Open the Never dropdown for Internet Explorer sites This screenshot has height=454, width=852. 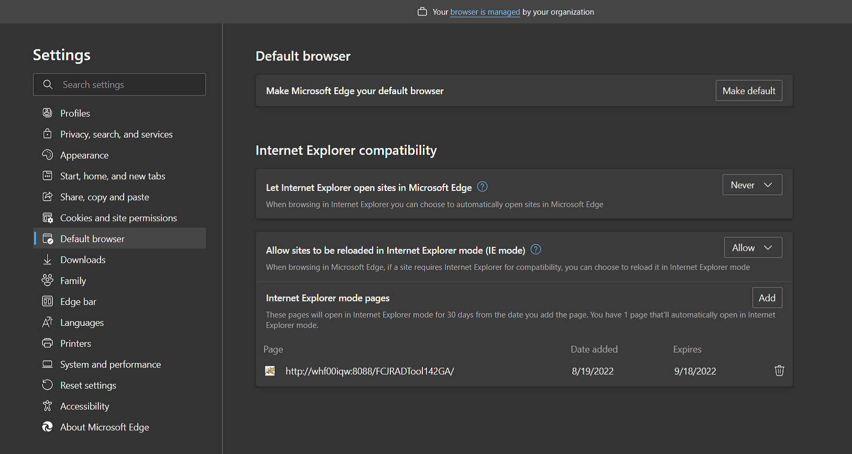point(752,185)
